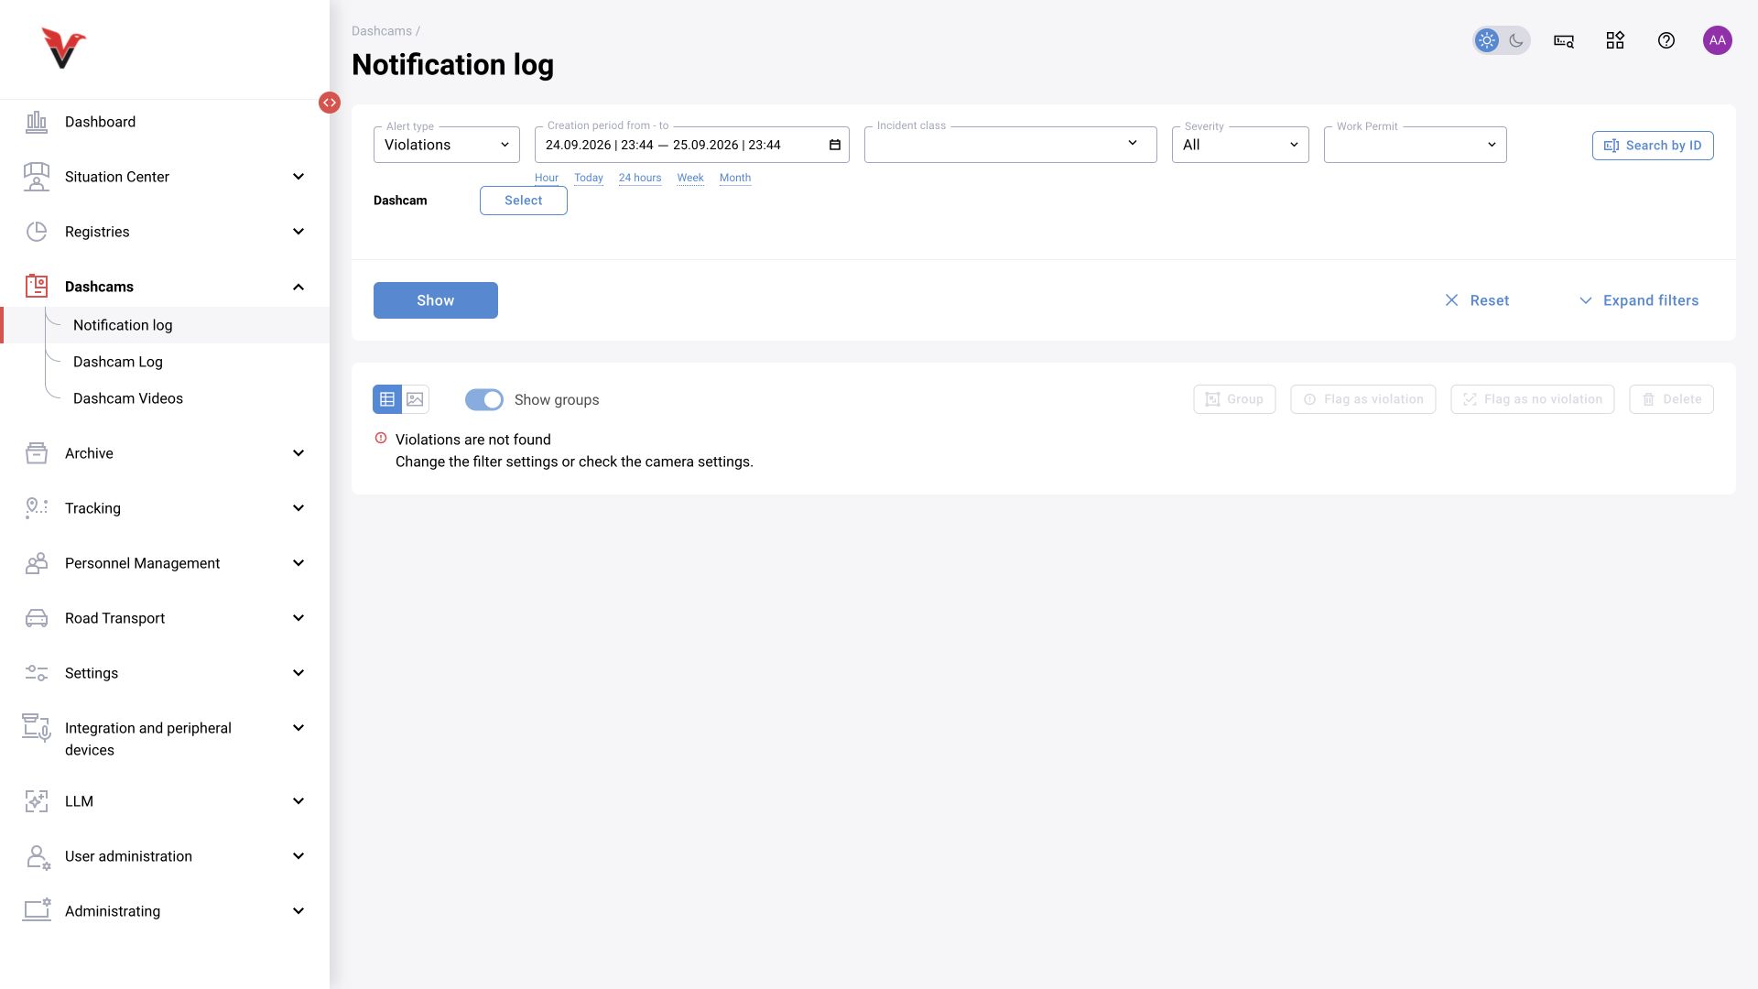
Task: Open the widgets grid icon in header
Action: click(x=1615, y=40)
